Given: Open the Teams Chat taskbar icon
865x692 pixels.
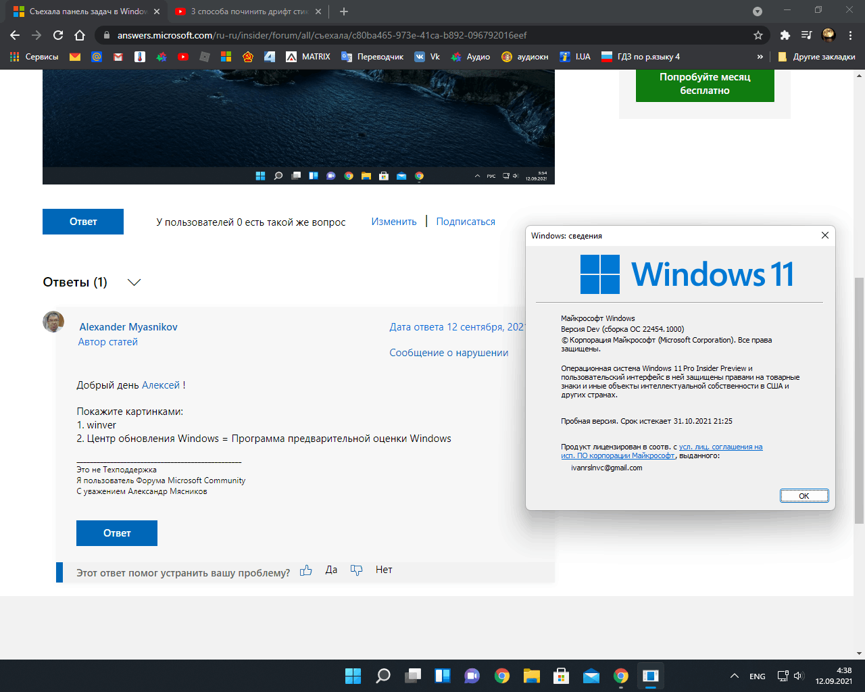Looking at the screenshot, I should pyautogui.click(x=472, y=676).
